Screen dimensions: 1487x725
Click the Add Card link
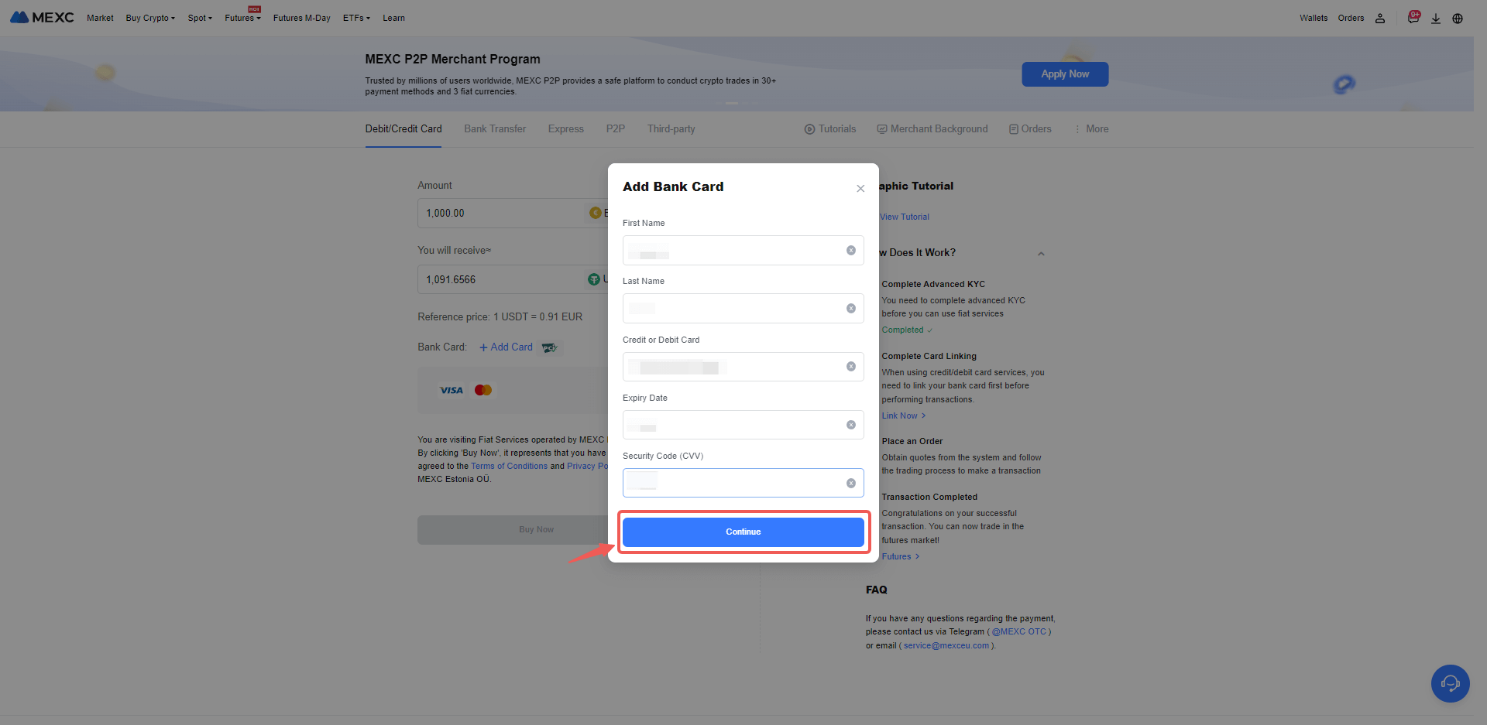pos(506,347)
